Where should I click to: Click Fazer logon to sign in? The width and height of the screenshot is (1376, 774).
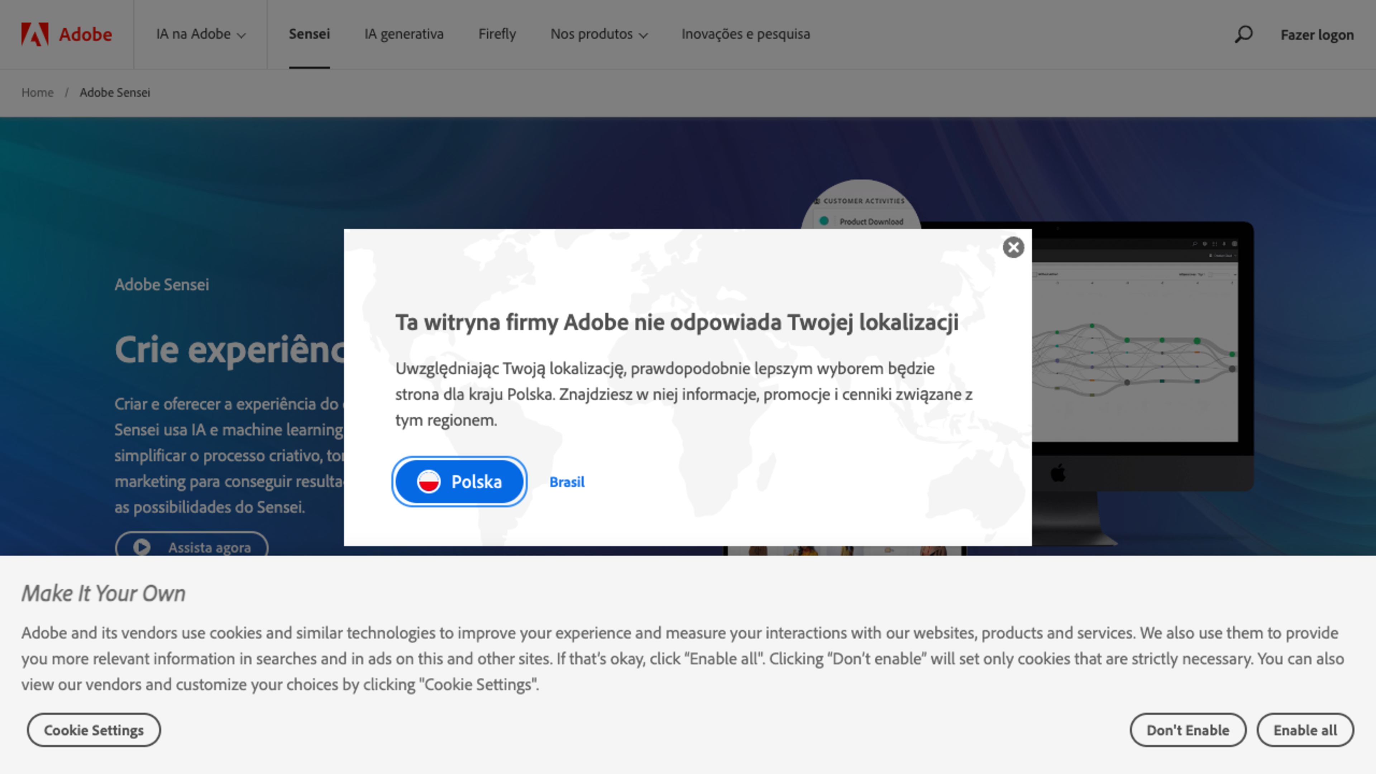click(1317, 35)
